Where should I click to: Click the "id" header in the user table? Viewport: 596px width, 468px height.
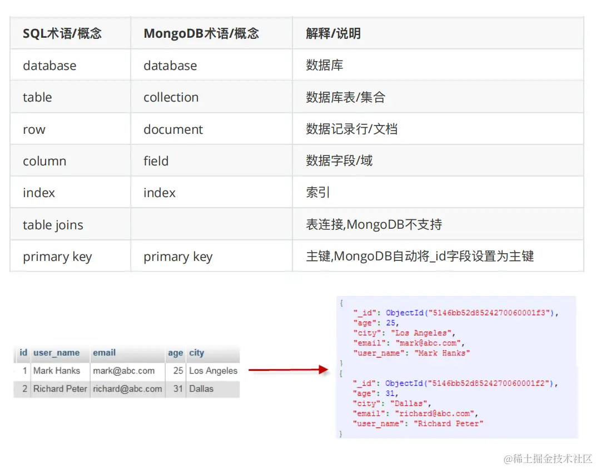pyautogui.click(x=23, y=353)
